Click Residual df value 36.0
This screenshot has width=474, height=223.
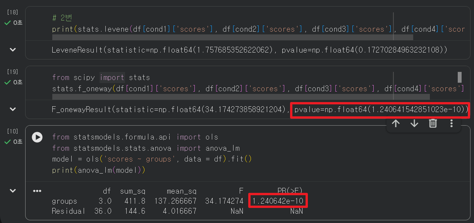(103, 211)
